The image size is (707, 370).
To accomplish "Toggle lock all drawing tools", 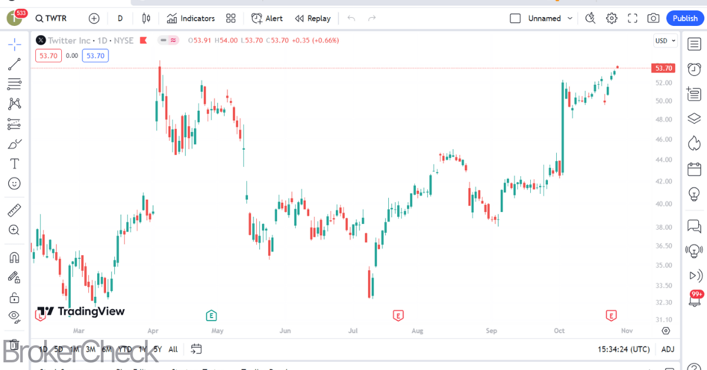I will coord(15,297).
